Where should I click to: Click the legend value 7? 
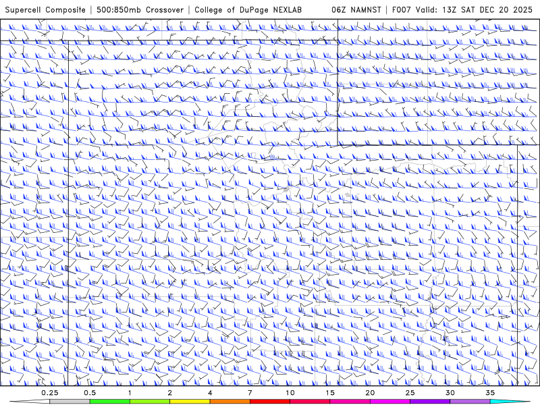(x=250, y=393)
